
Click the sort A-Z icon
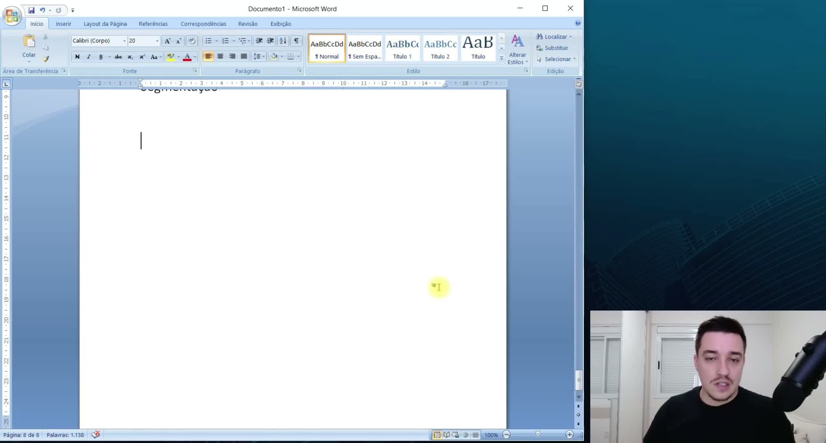click(283, 41)
